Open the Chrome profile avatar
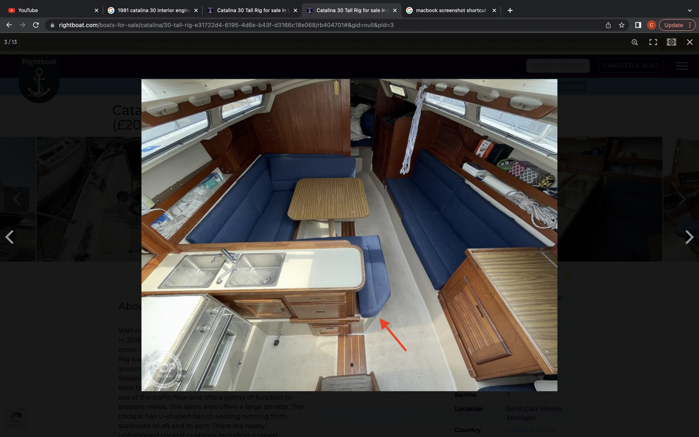699x437 pixels. click(651, 25)
